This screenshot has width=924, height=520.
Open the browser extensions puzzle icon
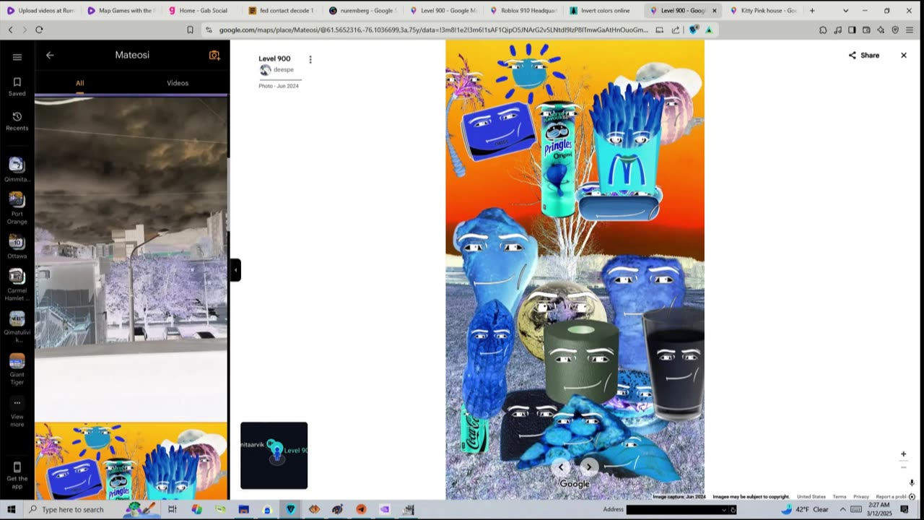tap(823, 30)
